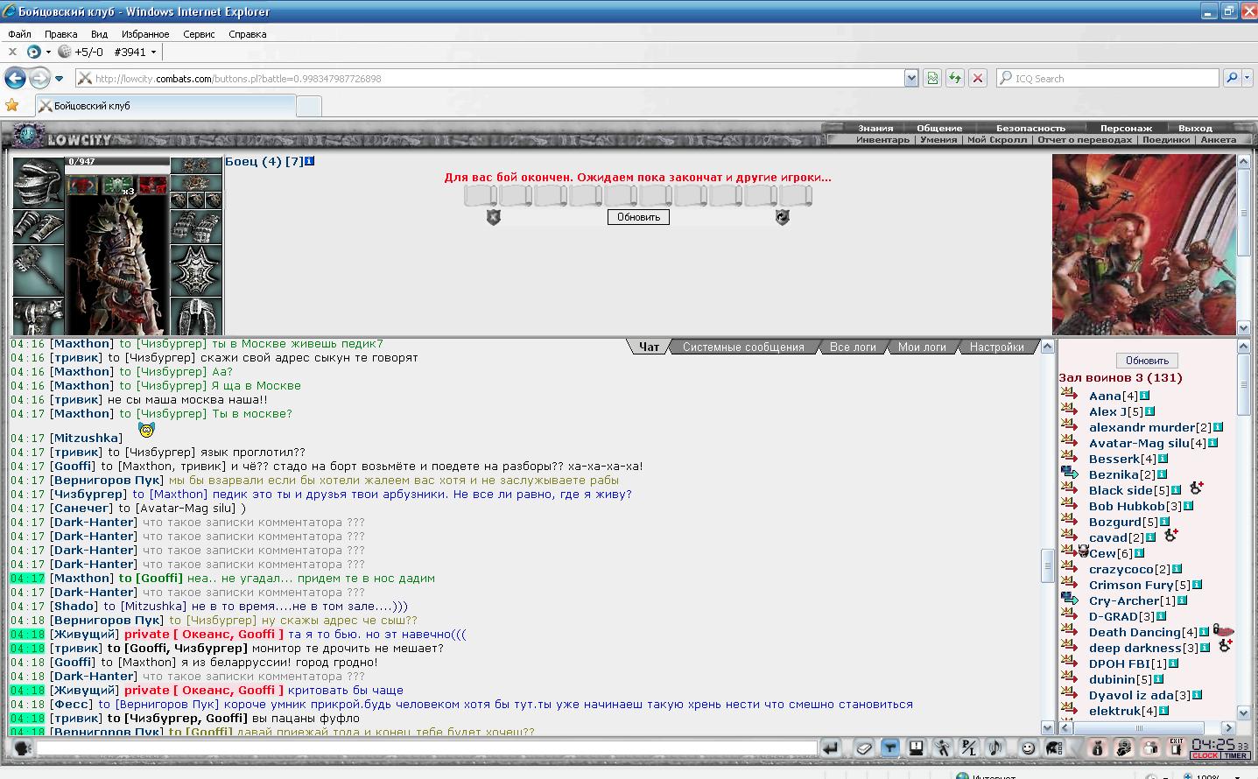Click the running figure icon in chat bar
Screen dimensions: 1258x779
pyautogui.click(x=942, y=747)
